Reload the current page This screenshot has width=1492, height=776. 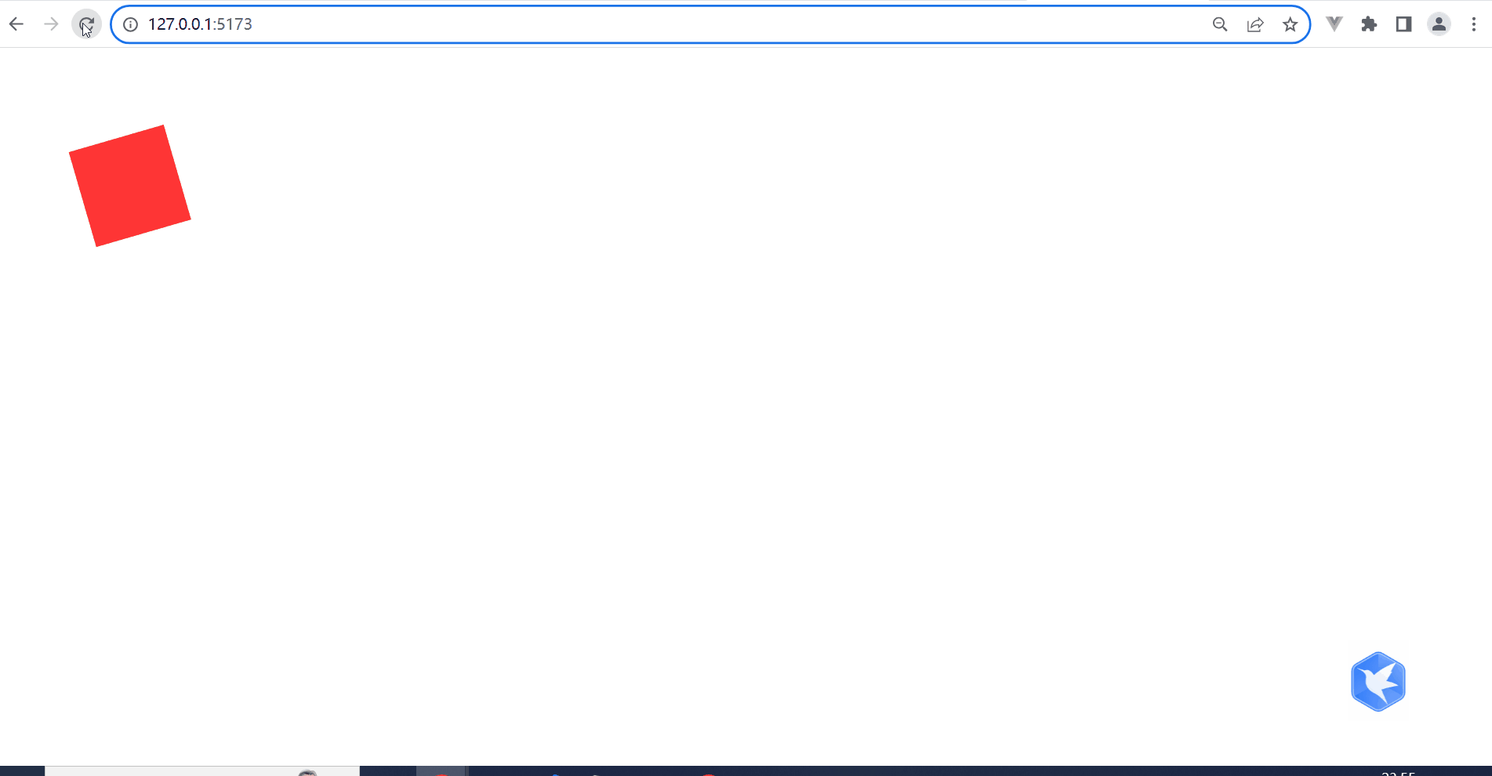click(86, 24)
